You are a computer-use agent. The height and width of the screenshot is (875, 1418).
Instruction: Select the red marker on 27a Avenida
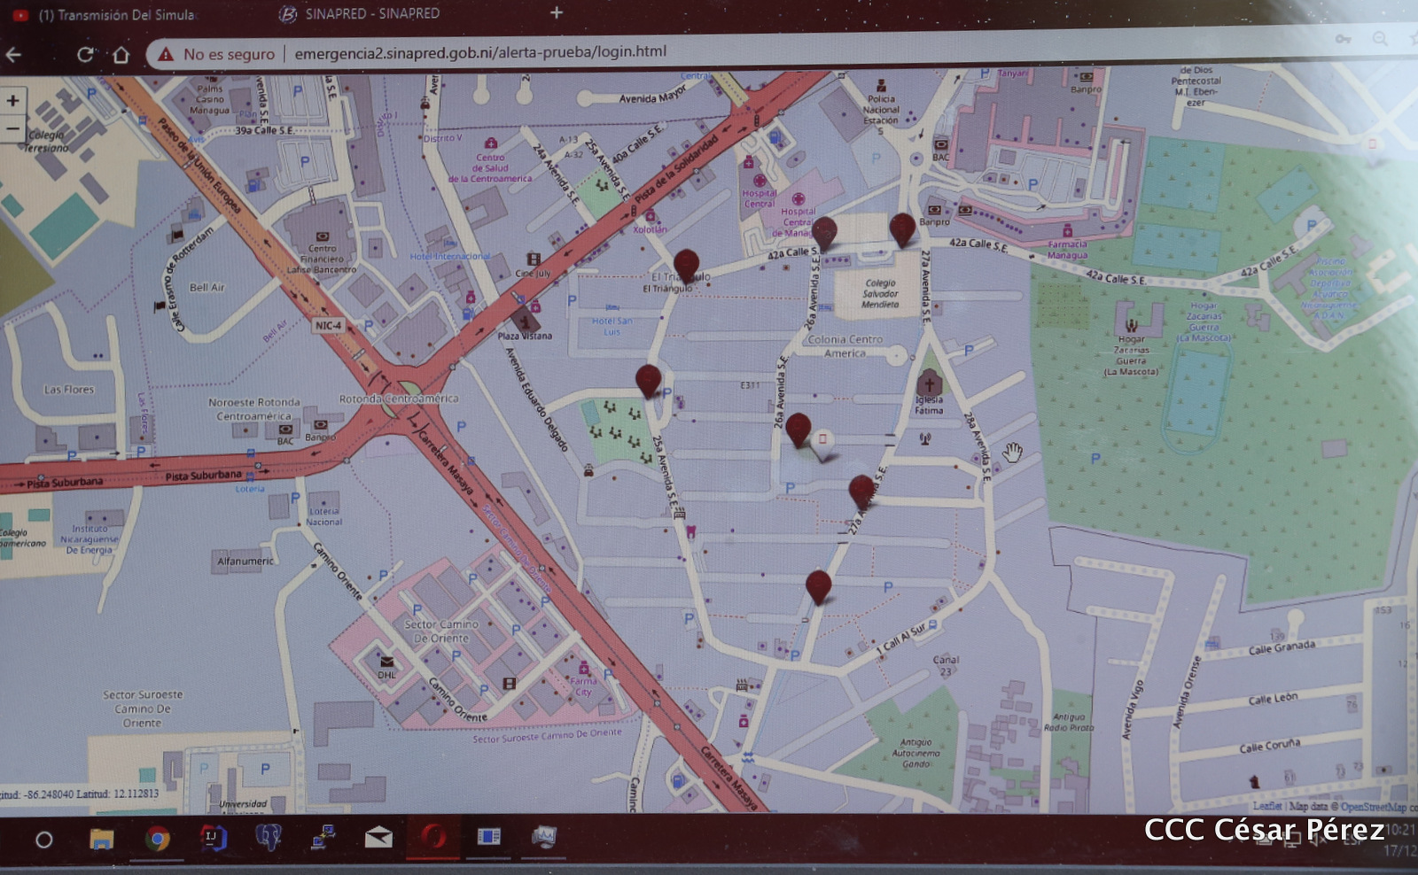tap(861, 491)
